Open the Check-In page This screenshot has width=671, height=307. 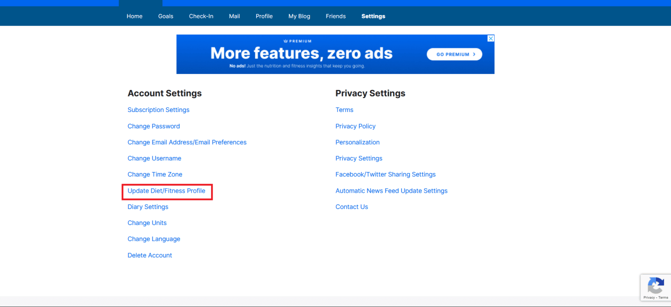(x=201, y=16)
